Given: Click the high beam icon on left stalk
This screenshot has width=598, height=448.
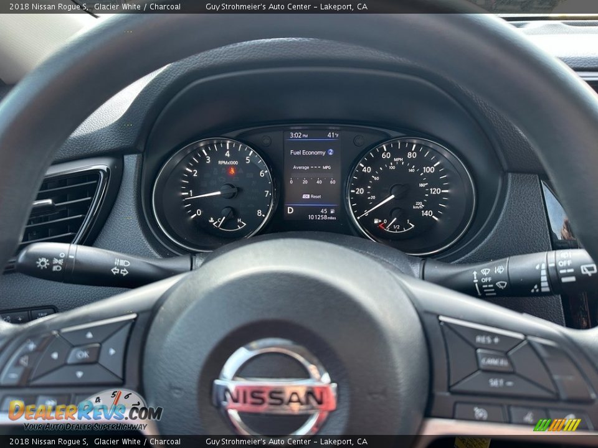Looking at the screenshot, I should click(x=122, y=263).
